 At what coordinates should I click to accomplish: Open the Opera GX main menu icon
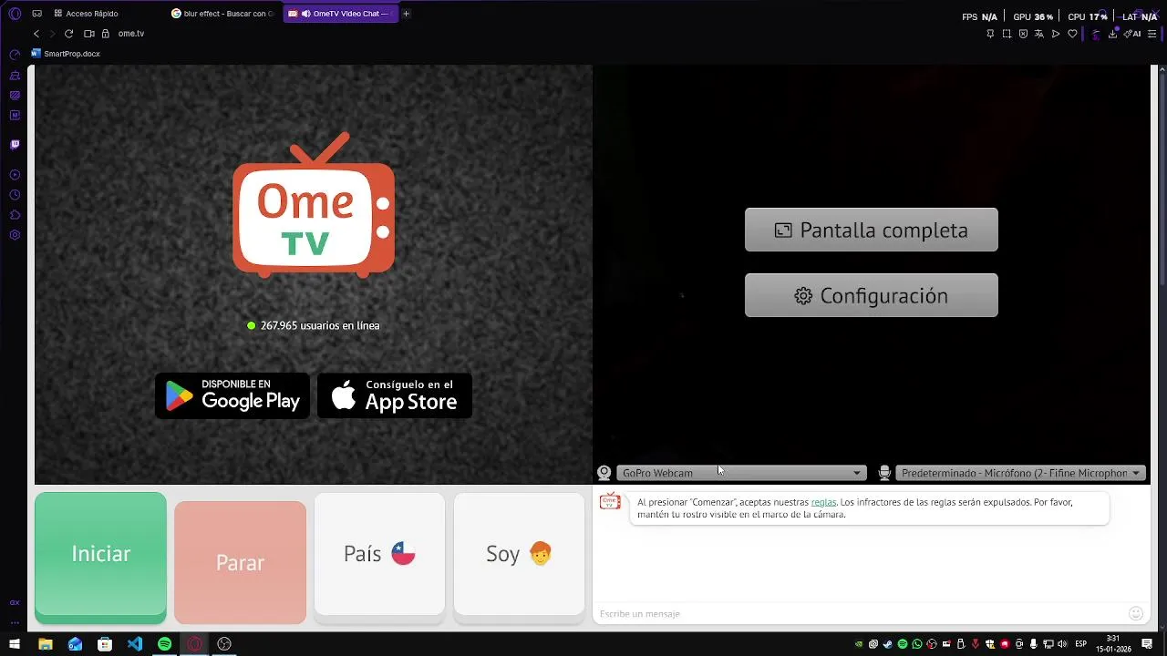(x=15, y=14)
